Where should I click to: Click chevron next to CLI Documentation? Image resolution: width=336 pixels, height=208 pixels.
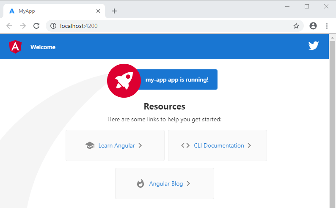(249, 145)
